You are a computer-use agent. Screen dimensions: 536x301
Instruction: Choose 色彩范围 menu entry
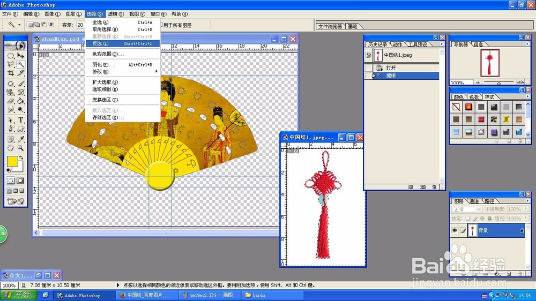(x=122, y=54)
